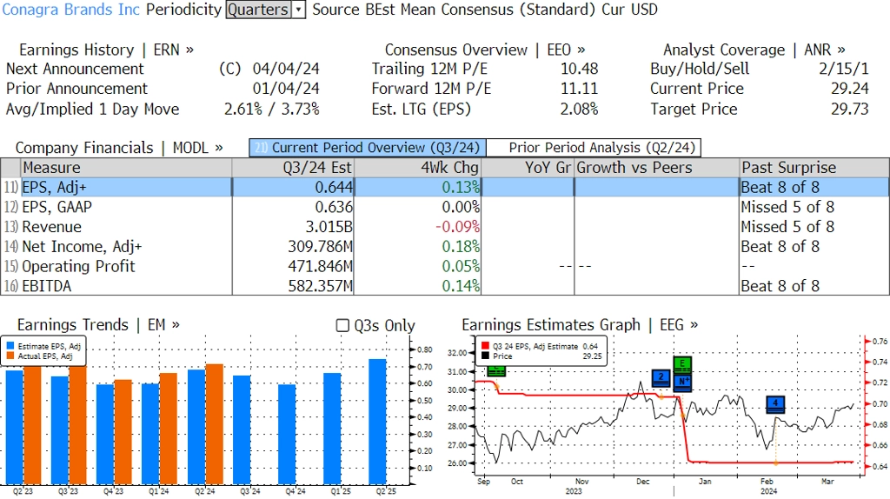Image resolution: width=890 pixels, height=499 pixels.
Task: Click the Est. LTG (EPS) value 2.08%
Action: [580, 109]
